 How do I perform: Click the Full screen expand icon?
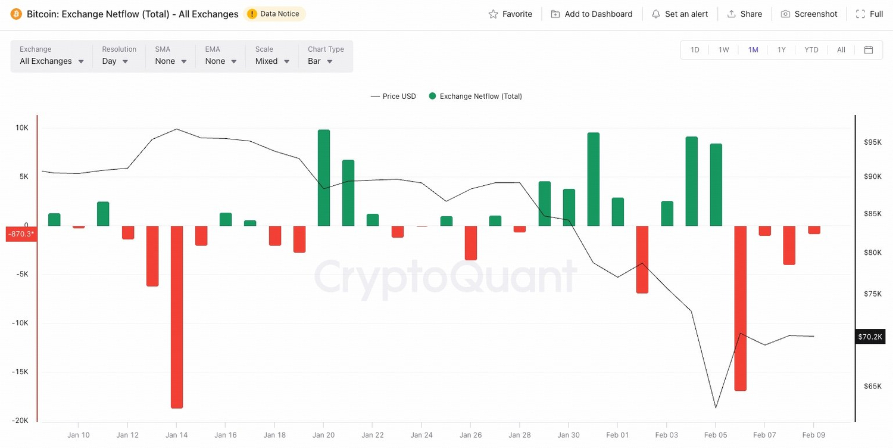tap(860, 14)
